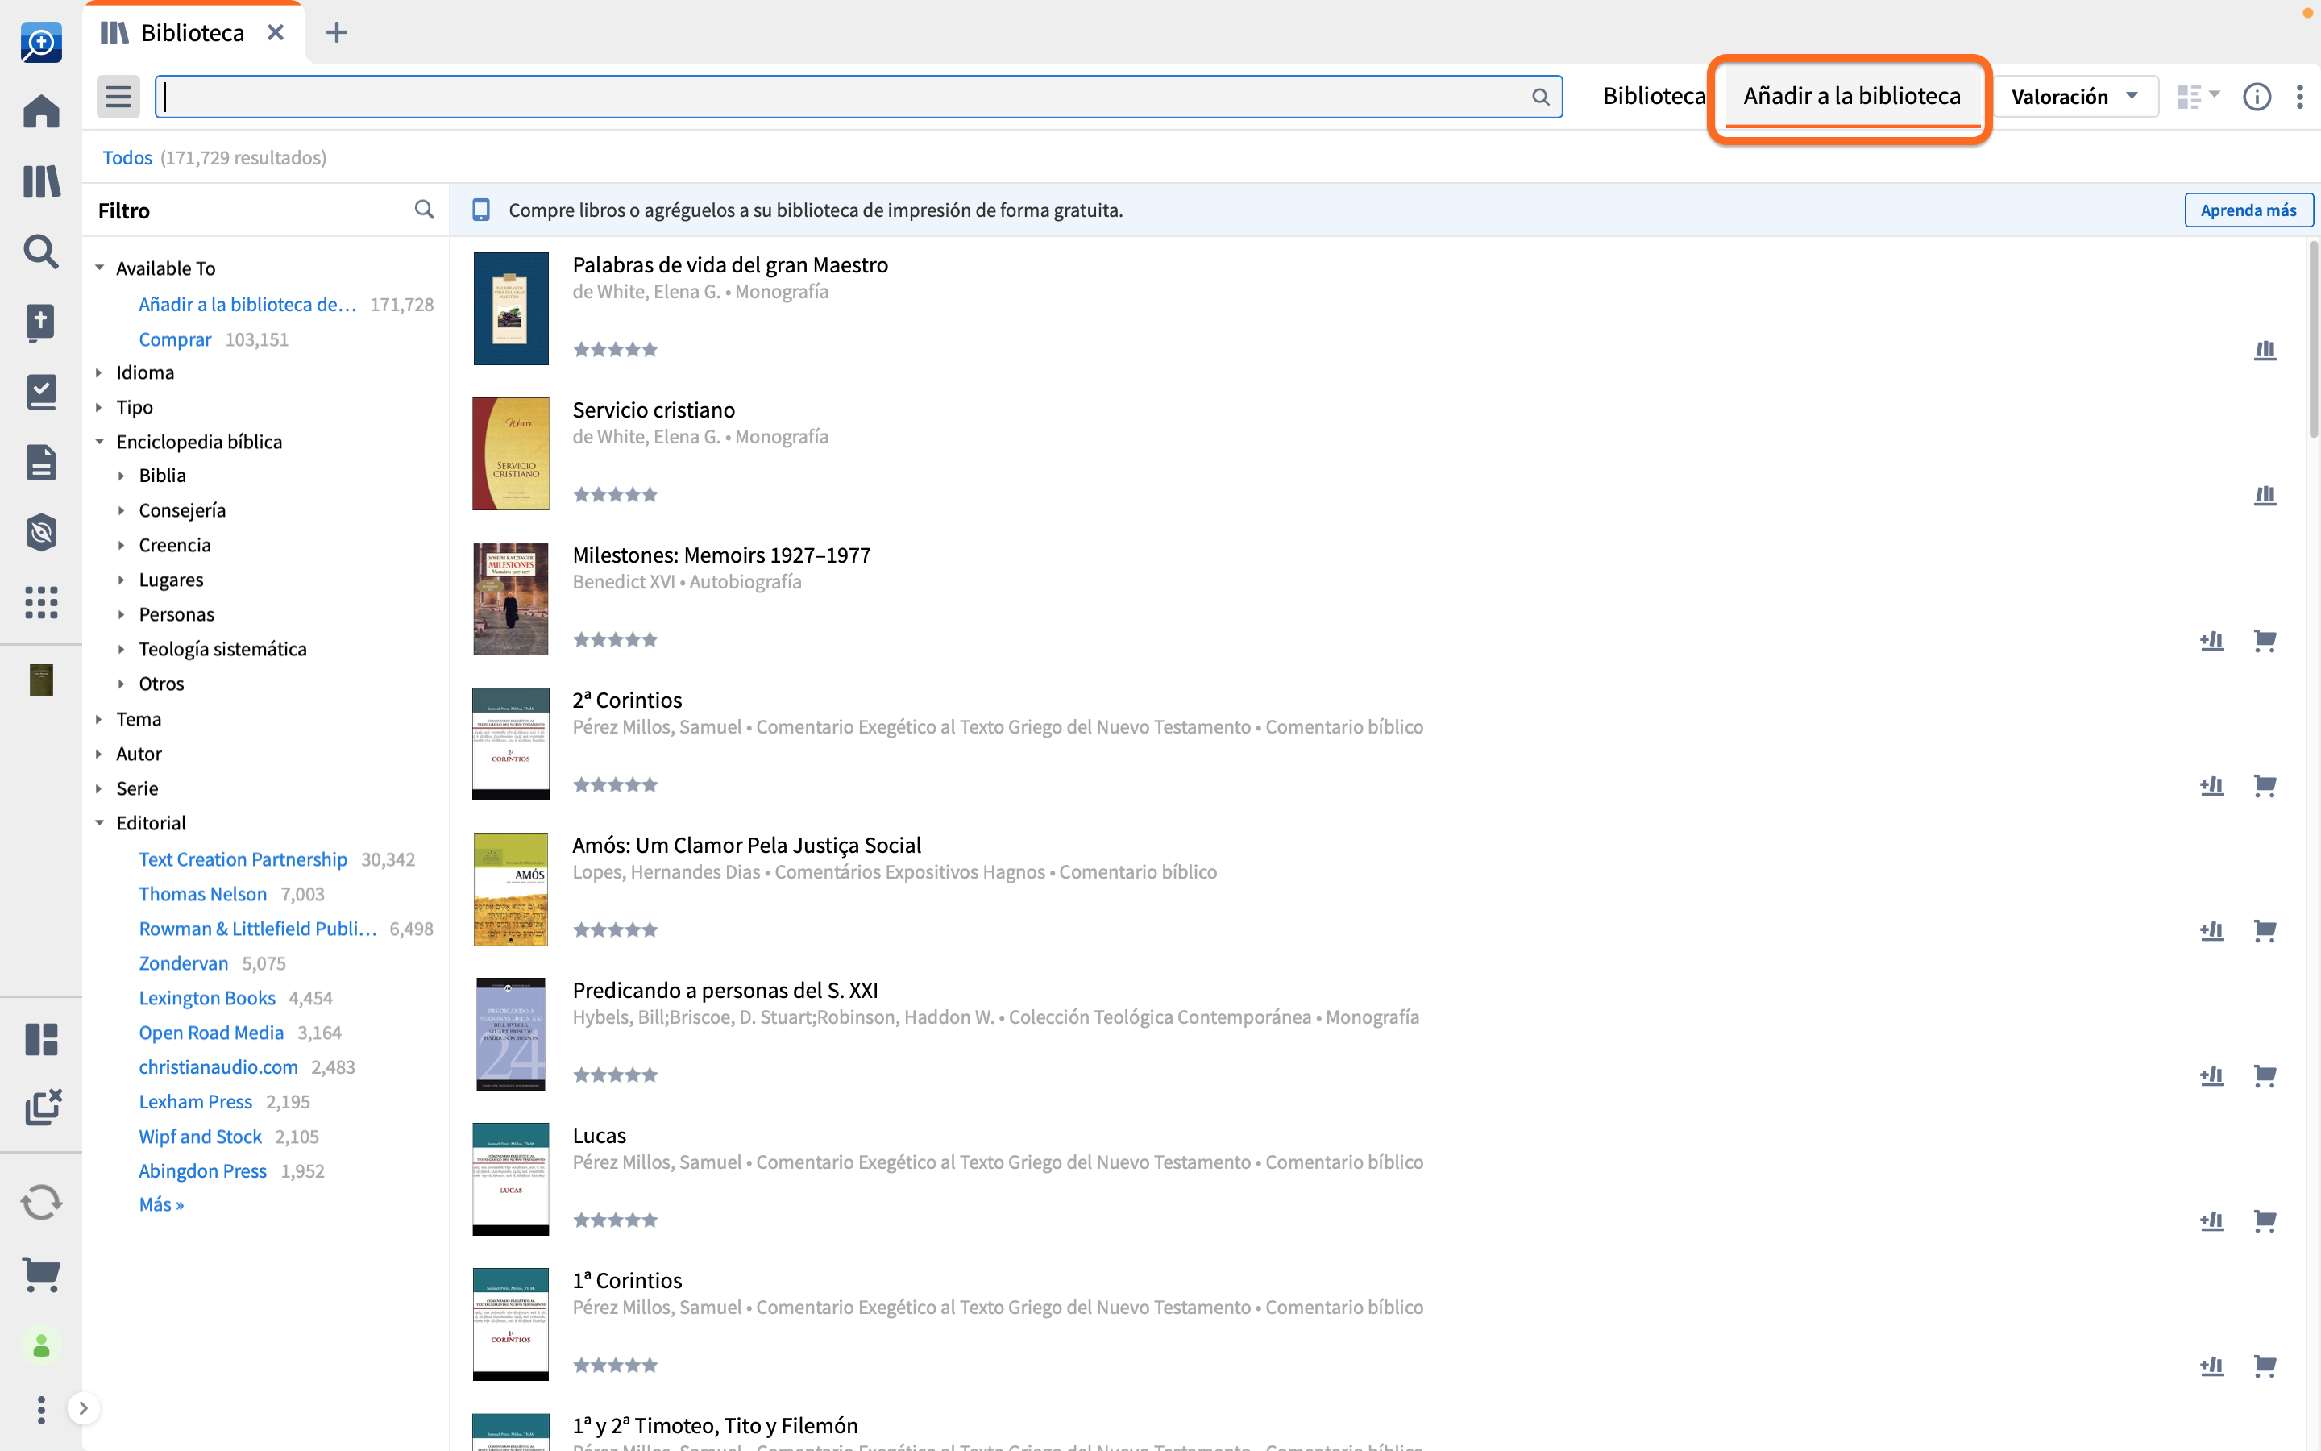
Task: Click the magnifier inside the search box
Action: point(1540,97)
